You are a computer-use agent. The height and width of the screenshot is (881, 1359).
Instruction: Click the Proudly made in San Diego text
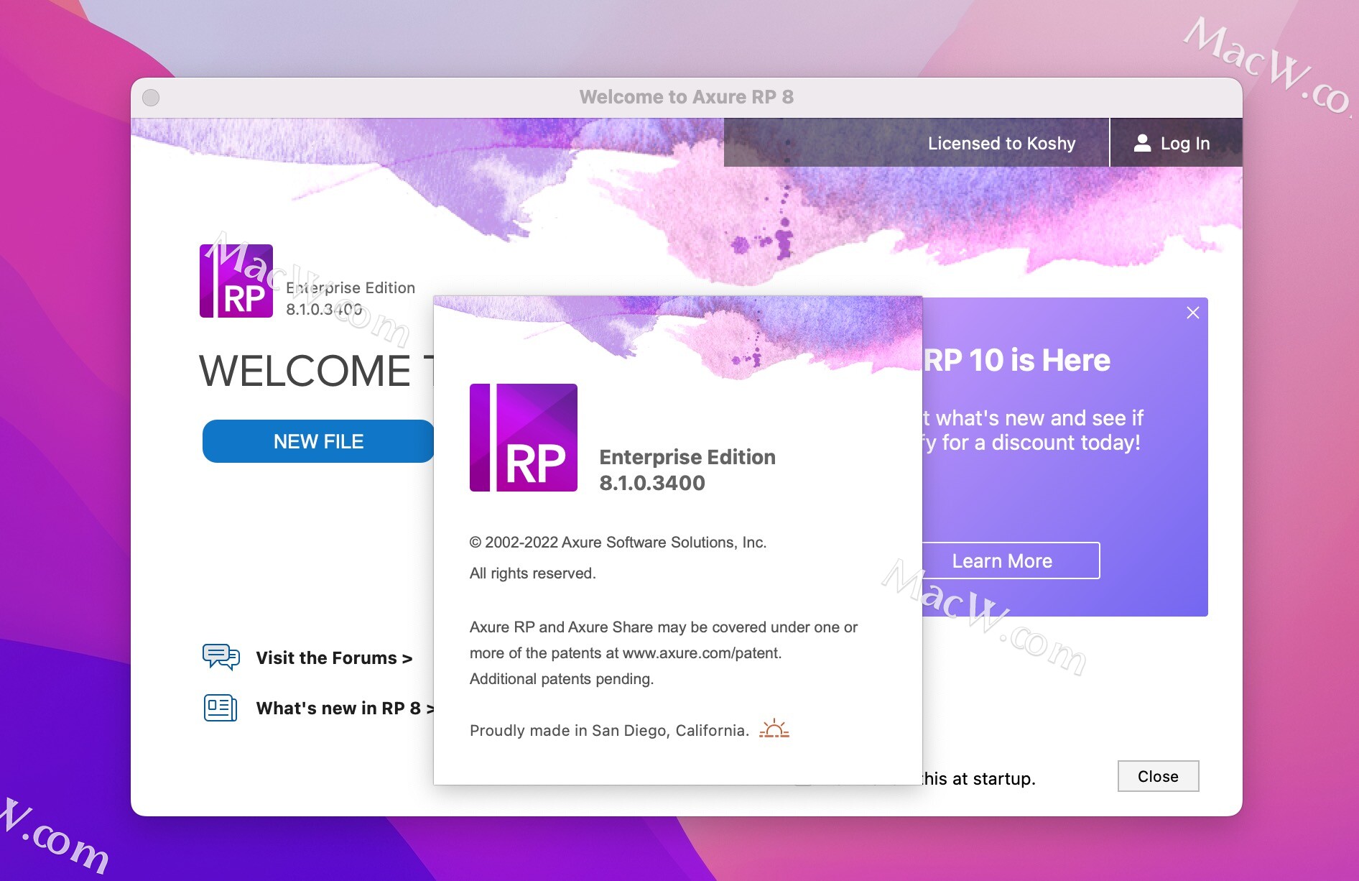point(609,730)
